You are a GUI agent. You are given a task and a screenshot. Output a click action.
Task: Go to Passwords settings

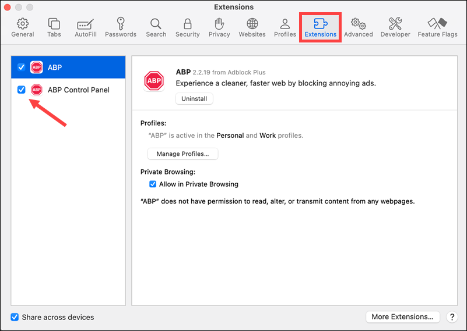[121, 27]
